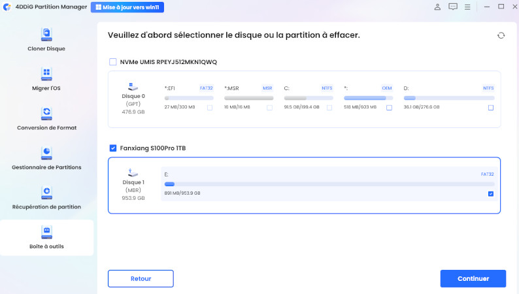Select Boîte à outils sidebar item

pyautogui.click(x=46, y=237)
